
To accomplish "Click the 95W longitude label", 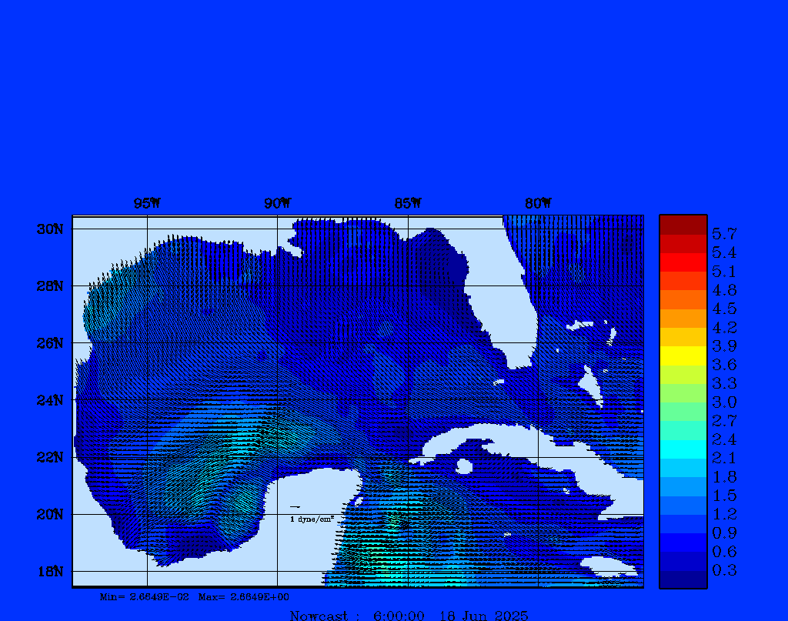I will click(x=147, y=203).
